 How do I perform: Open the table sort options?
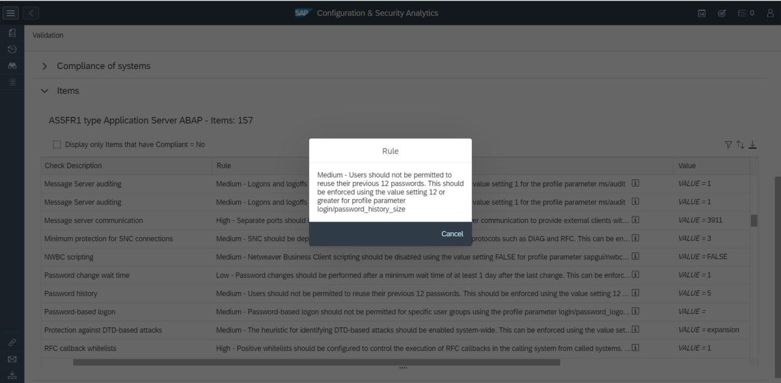pyautogui.click(x=740, y=144)
